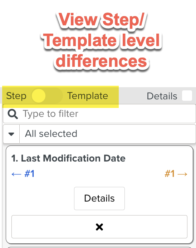Click the black X icon in the card

coord(99,227)
